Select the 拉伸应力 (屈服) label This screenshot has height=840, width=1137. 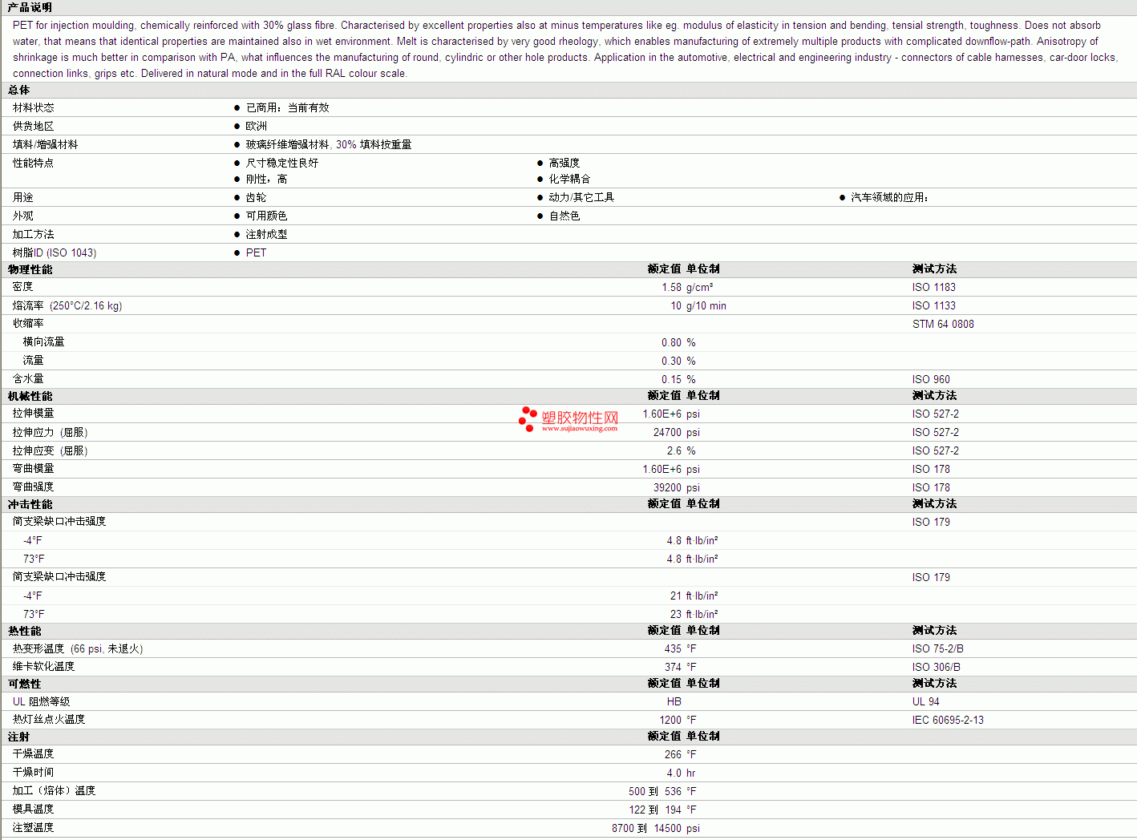click(50, 432)
